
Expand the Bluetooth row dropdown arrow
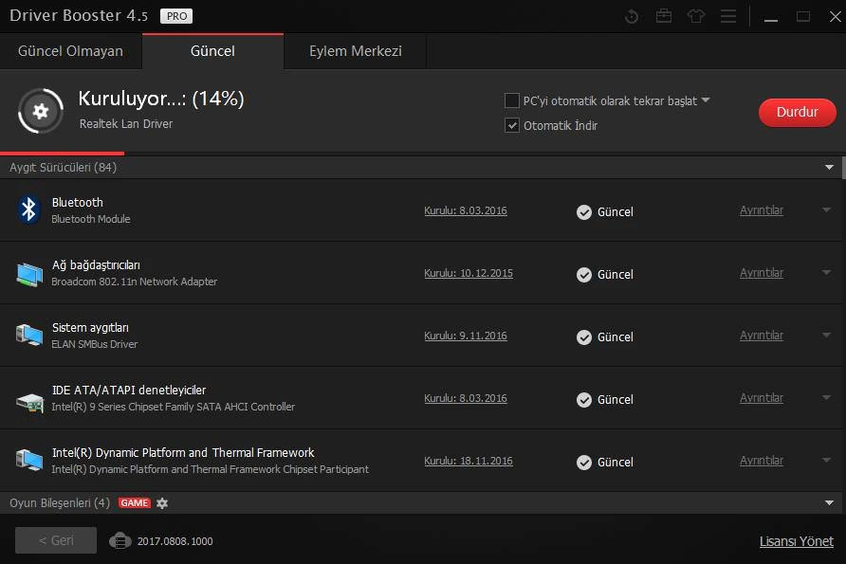(826, 209)
